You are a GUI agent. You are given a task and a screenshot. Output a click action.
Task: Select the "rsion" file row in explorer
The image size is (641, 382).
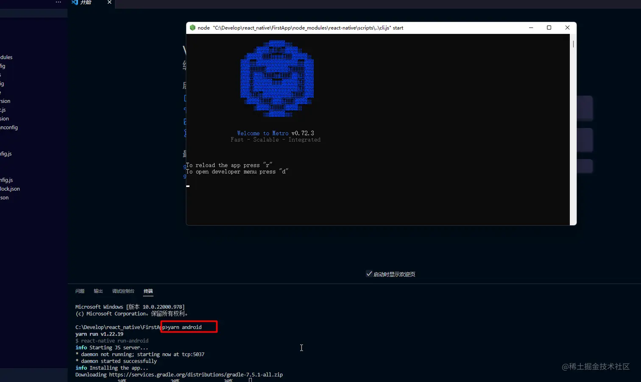pyautogui.click(x=5, y=101)
